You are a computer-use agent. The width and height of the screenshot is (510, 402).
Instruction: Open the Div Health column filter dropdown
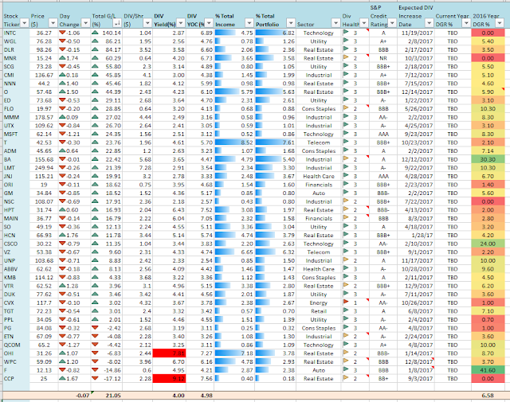coord(364,23)
